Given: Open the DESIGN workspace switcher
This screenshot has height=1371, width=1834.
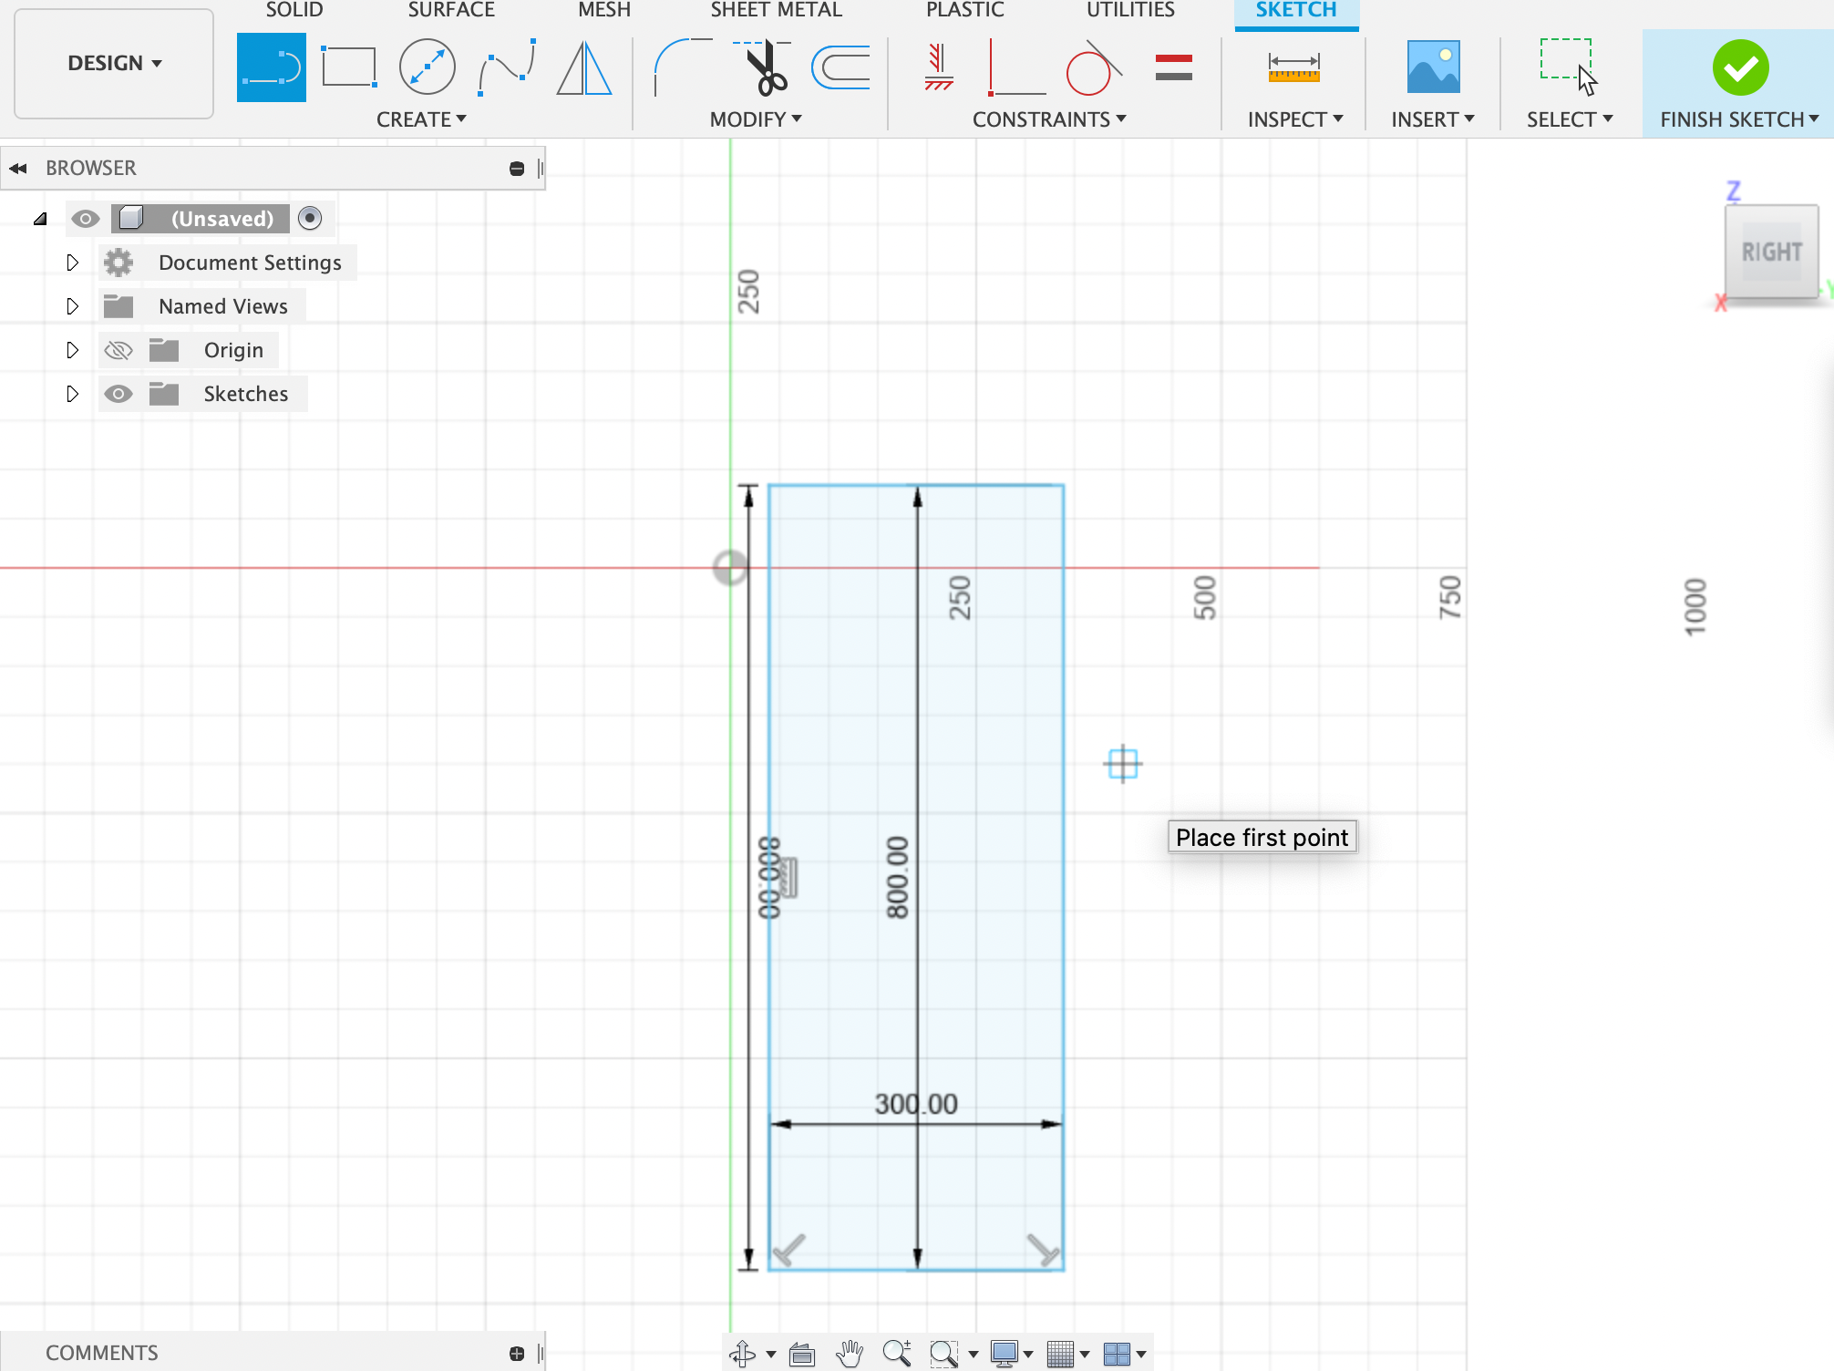Looking at the screenshot, I should (x=113, y=63).
